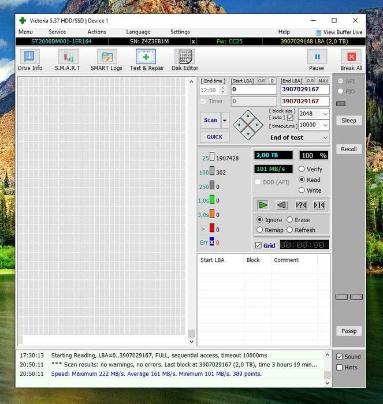This screenshot has width=383, height=404.
Task: Click the Break All icon
Action: click(x=351, y=57)
